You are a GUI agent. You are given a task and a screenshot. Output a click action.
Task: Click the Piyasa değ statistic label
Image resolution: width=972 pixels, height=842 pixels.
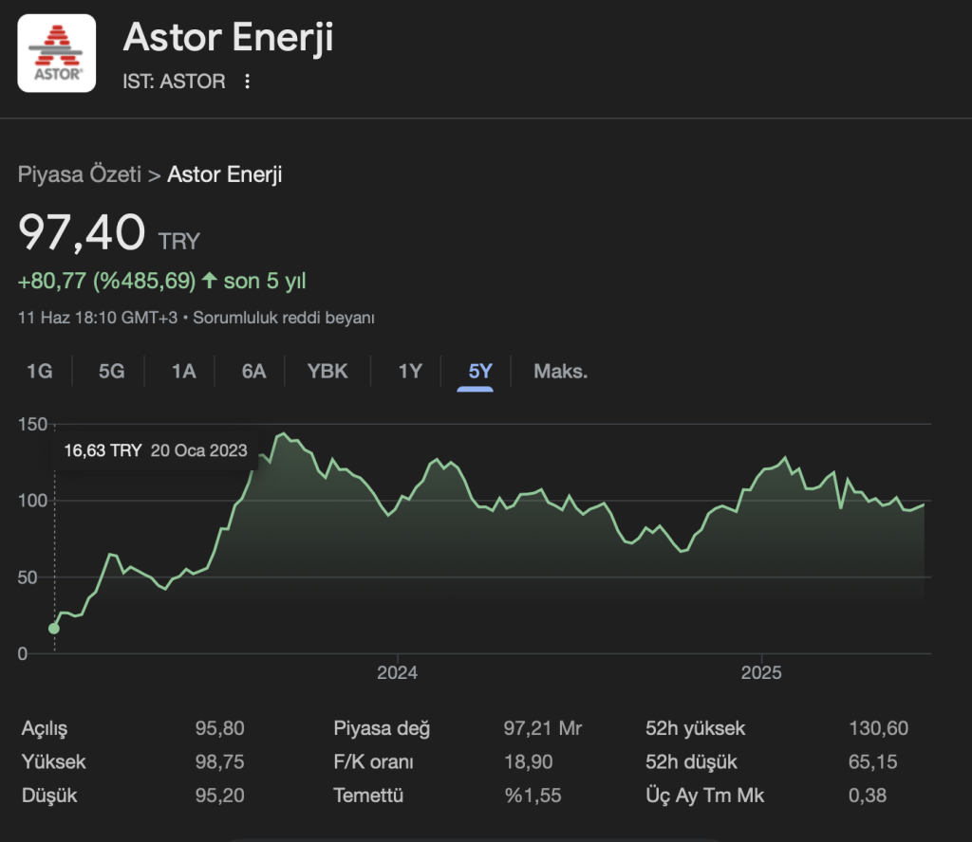tap(382, 729)
